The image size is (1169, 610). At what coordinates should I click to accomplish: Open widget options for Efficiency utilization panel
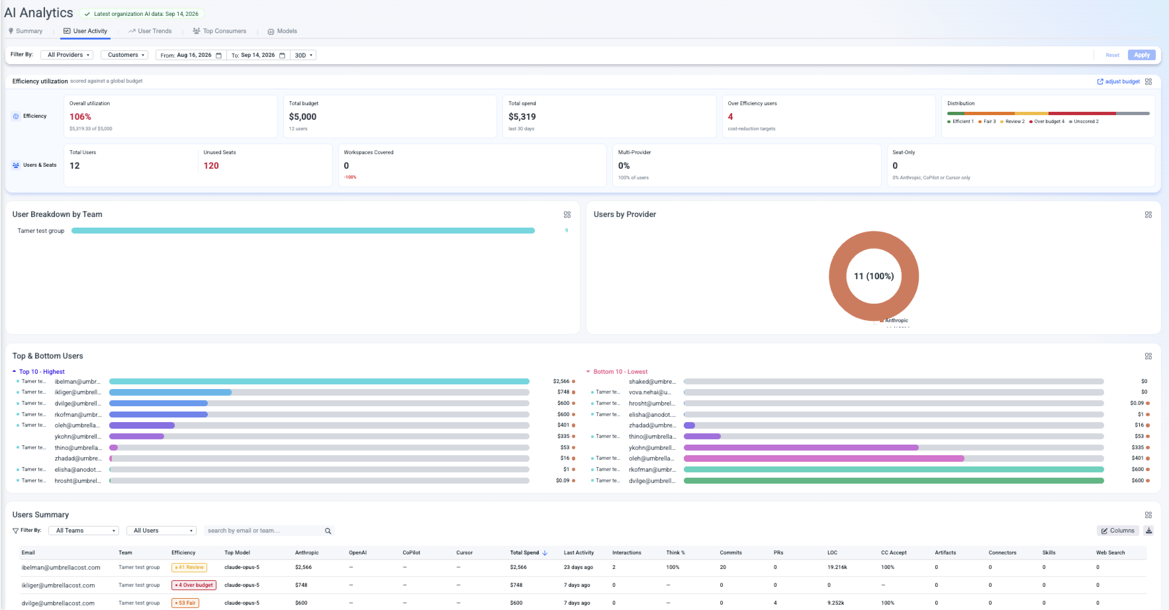(x=1148, y=82)
